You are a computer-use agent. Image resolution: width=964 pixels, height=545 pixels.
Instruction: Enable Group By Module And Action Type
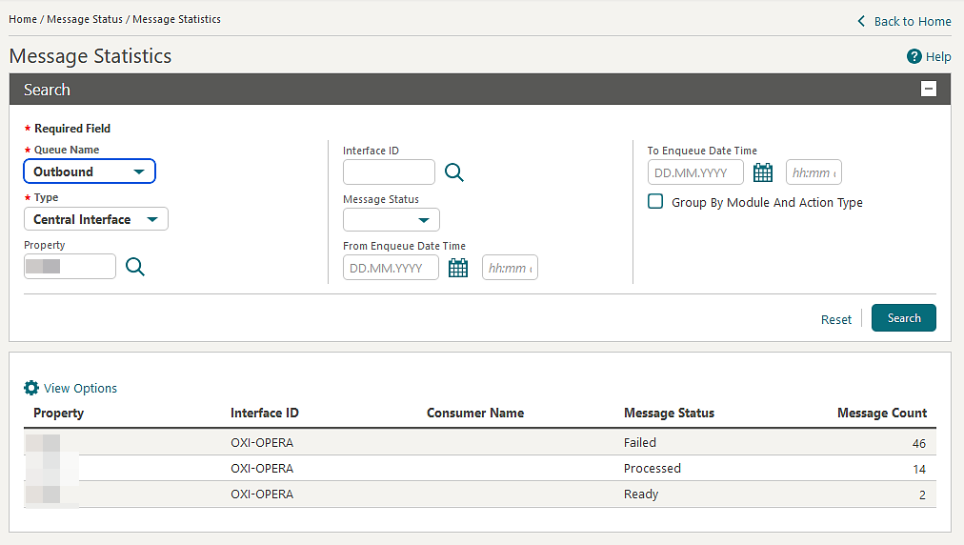[x=655, y=202]
